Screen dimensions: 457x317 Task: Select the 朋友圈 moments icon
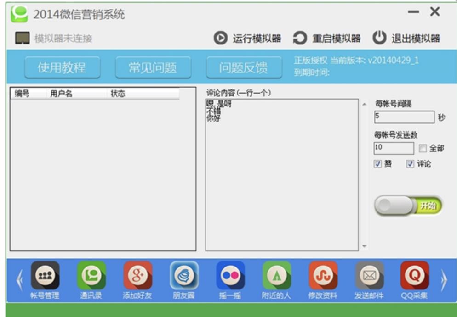184,275
